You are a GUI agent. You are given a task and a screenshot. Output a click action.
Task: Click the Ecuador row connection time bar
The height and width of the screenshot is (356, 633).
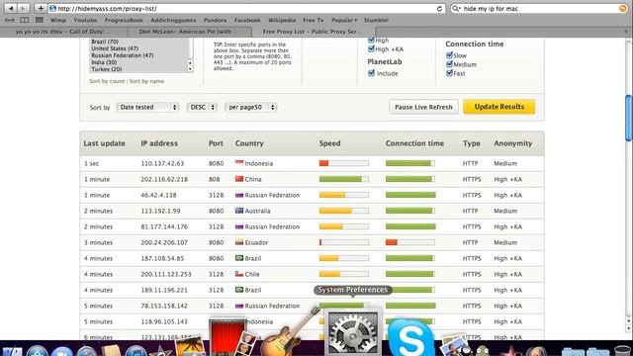pos(410,242)
